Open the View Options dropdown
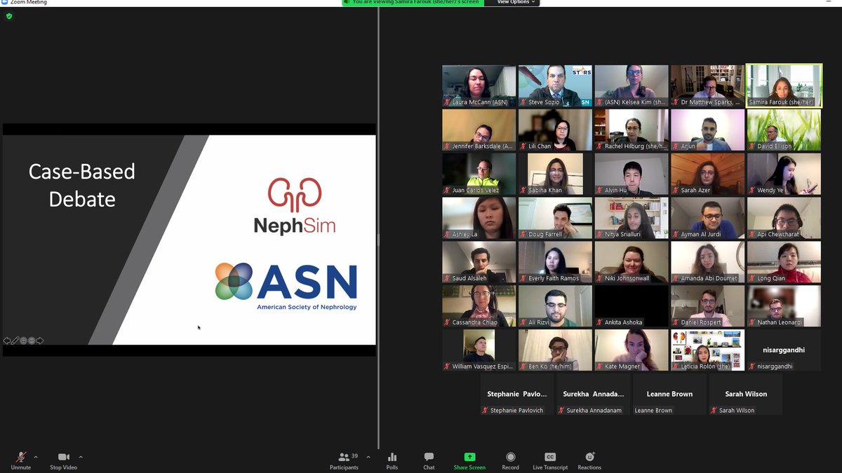The image size is (842, 473). click(x=516, y=3)
